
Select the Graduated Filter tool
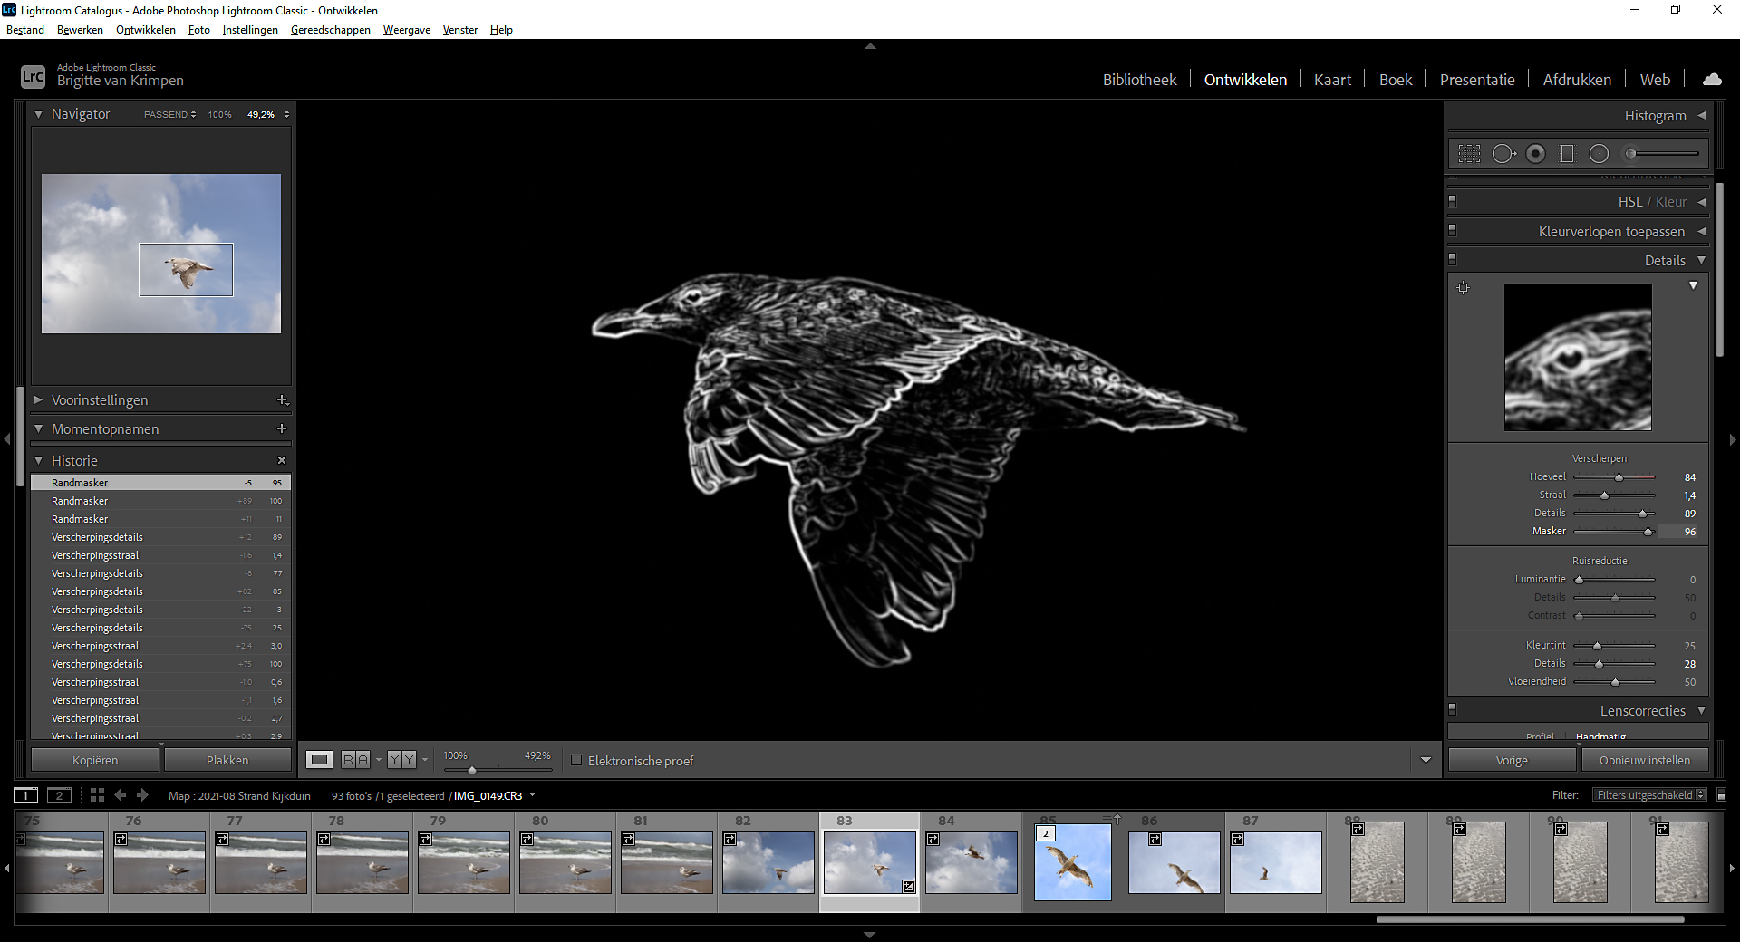(1567, 154)
